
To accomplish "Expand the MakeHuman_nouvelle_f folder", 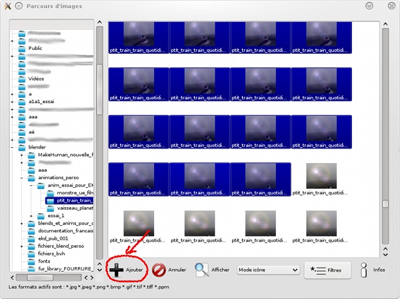I will tap(22, 155).
